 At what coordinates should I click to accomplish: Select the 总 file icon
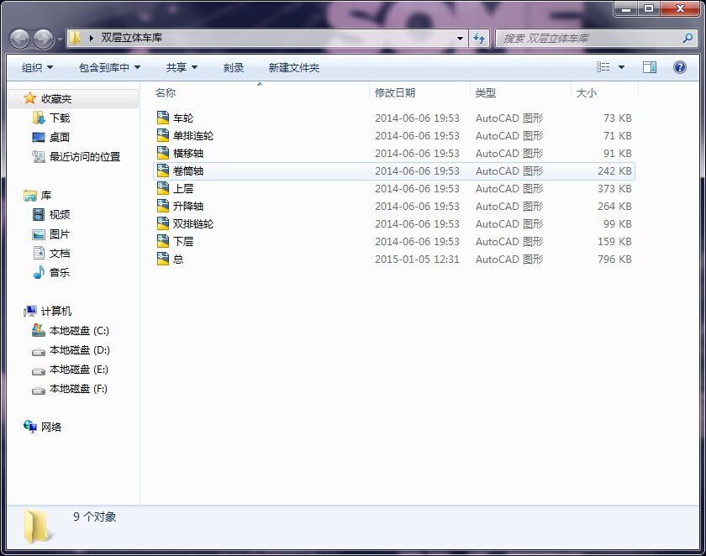tap(162, 259)
